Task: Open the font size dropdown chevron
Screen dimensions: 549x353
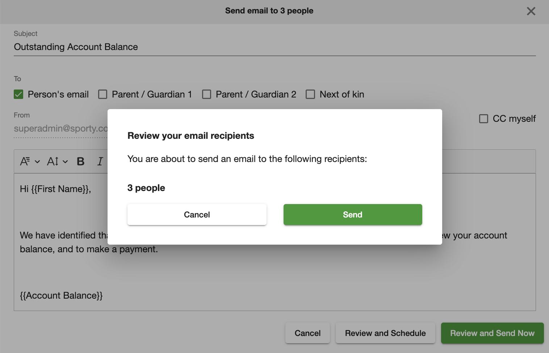Action: [65, 162]
